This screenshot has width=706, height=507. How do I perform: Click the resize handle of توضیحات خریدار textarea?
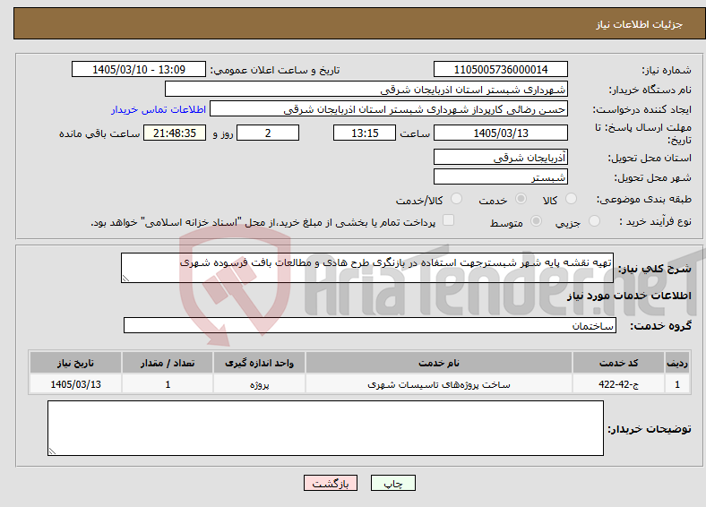(x=52, y=451)
